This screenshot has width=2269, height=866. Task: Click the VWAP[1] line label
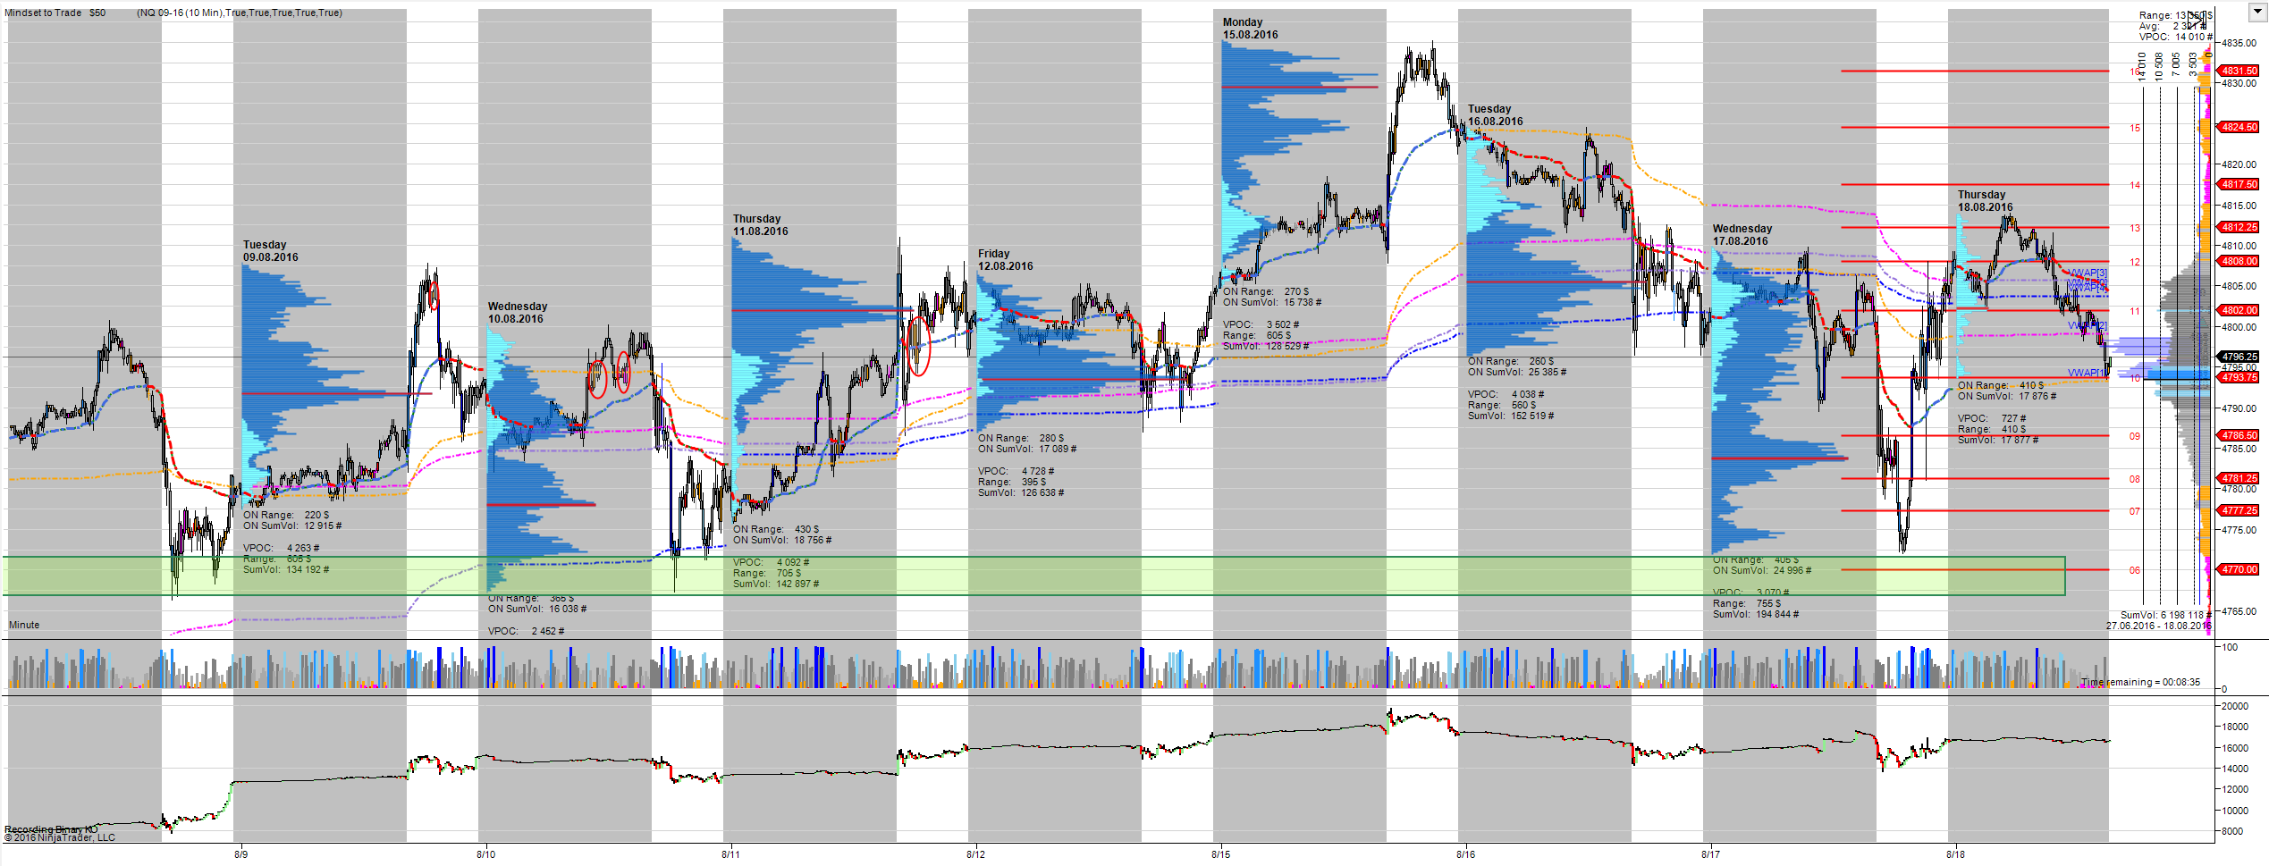tap(2087, 373)
